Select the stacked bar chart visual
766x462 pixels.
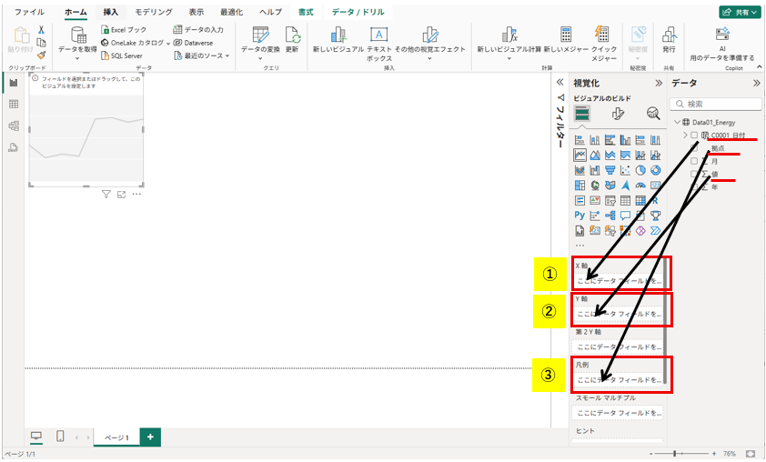pyautogui.click(x=580, y=141)
